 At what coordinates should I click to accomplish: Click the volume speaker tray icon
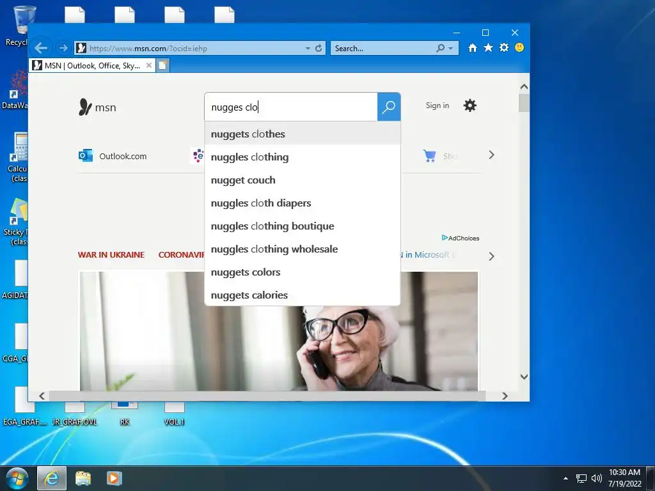point(597,478)
